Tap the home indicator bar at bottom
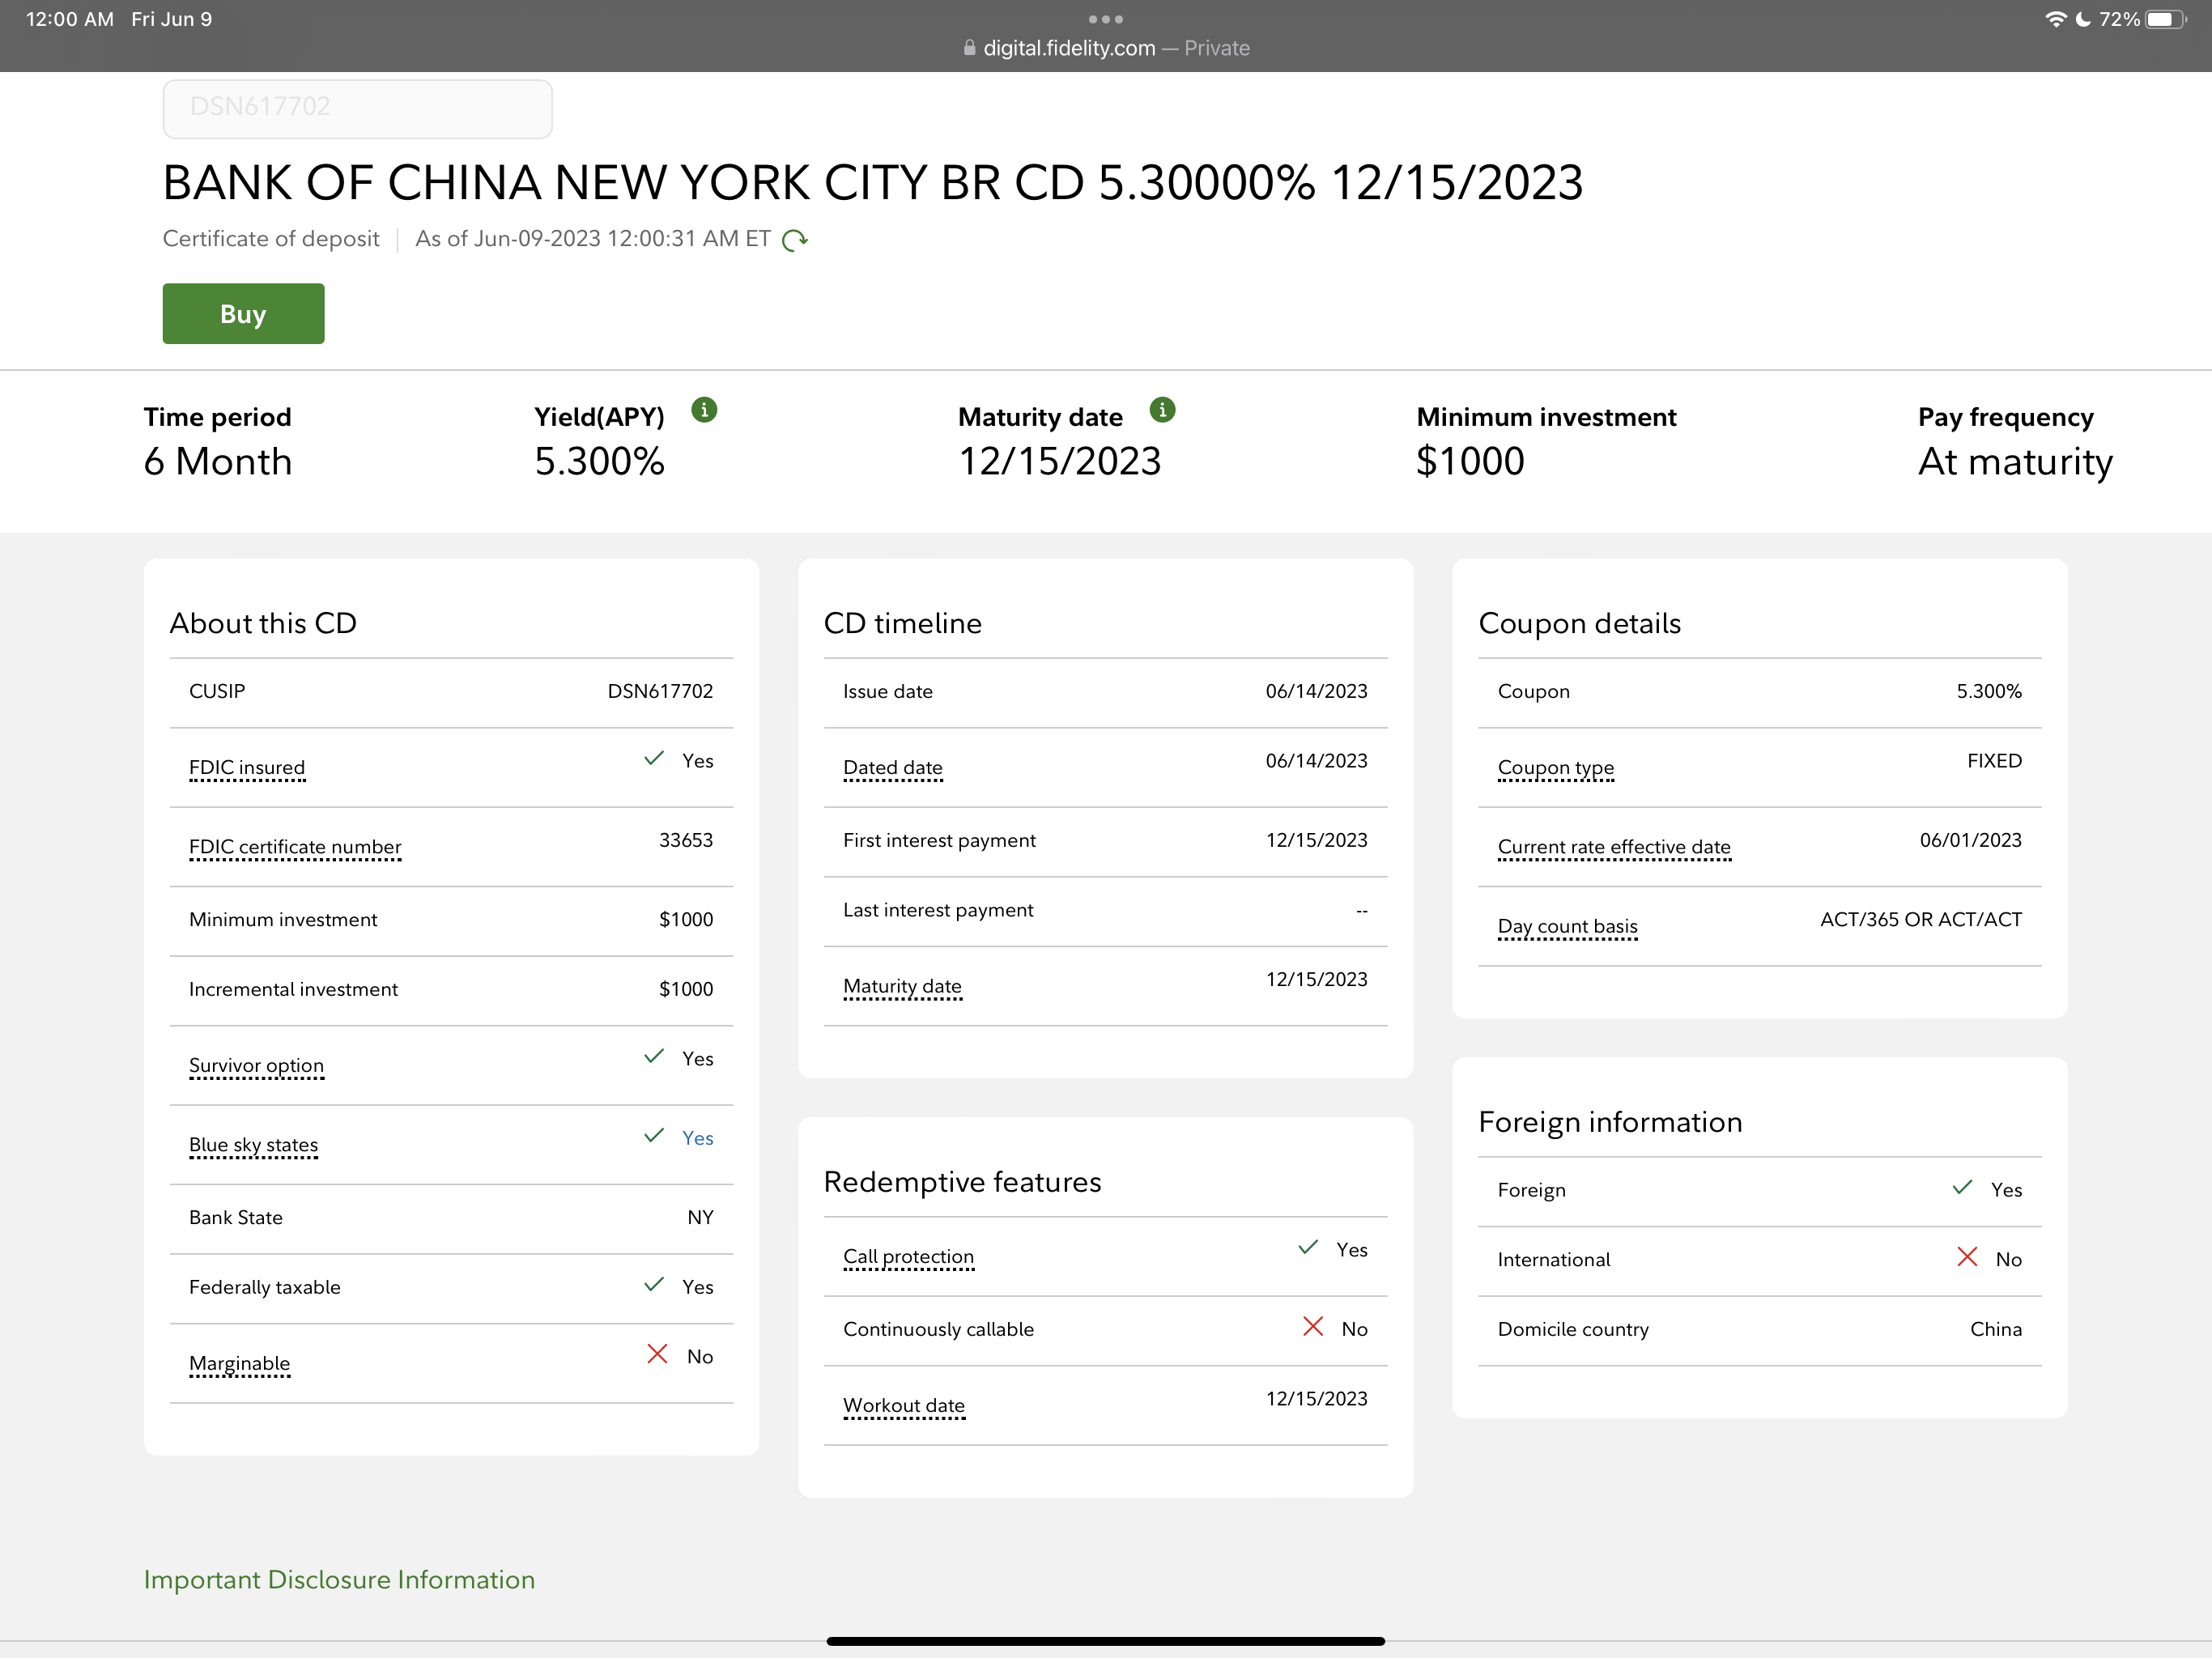2212x1658 pixels. click(1105, 1641)
